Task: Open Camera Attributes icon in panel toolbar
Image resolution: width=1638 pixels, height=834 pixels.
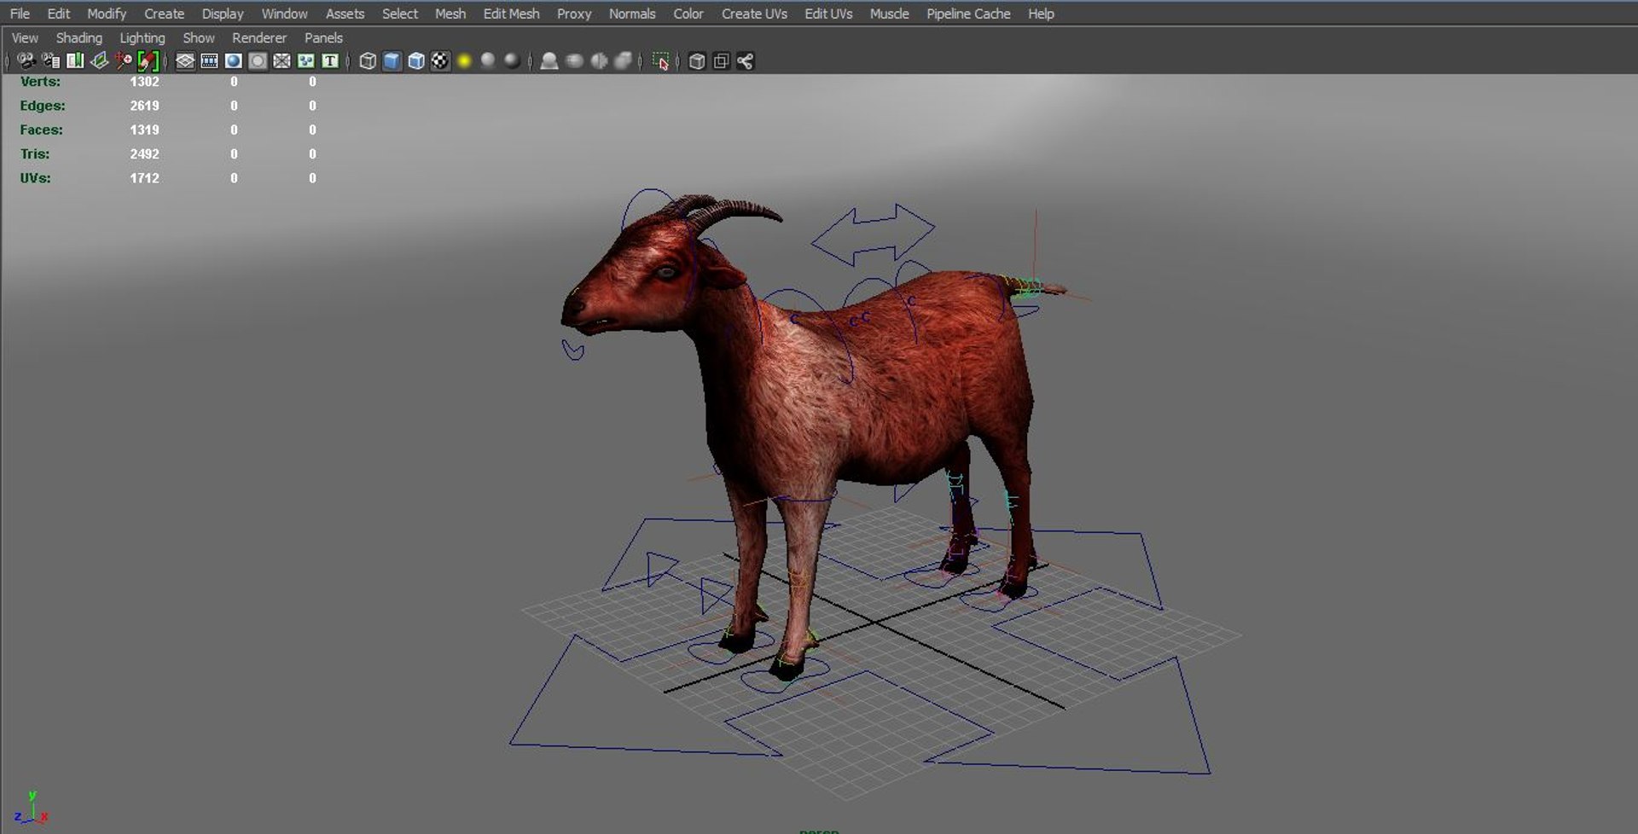Action: 51,61
